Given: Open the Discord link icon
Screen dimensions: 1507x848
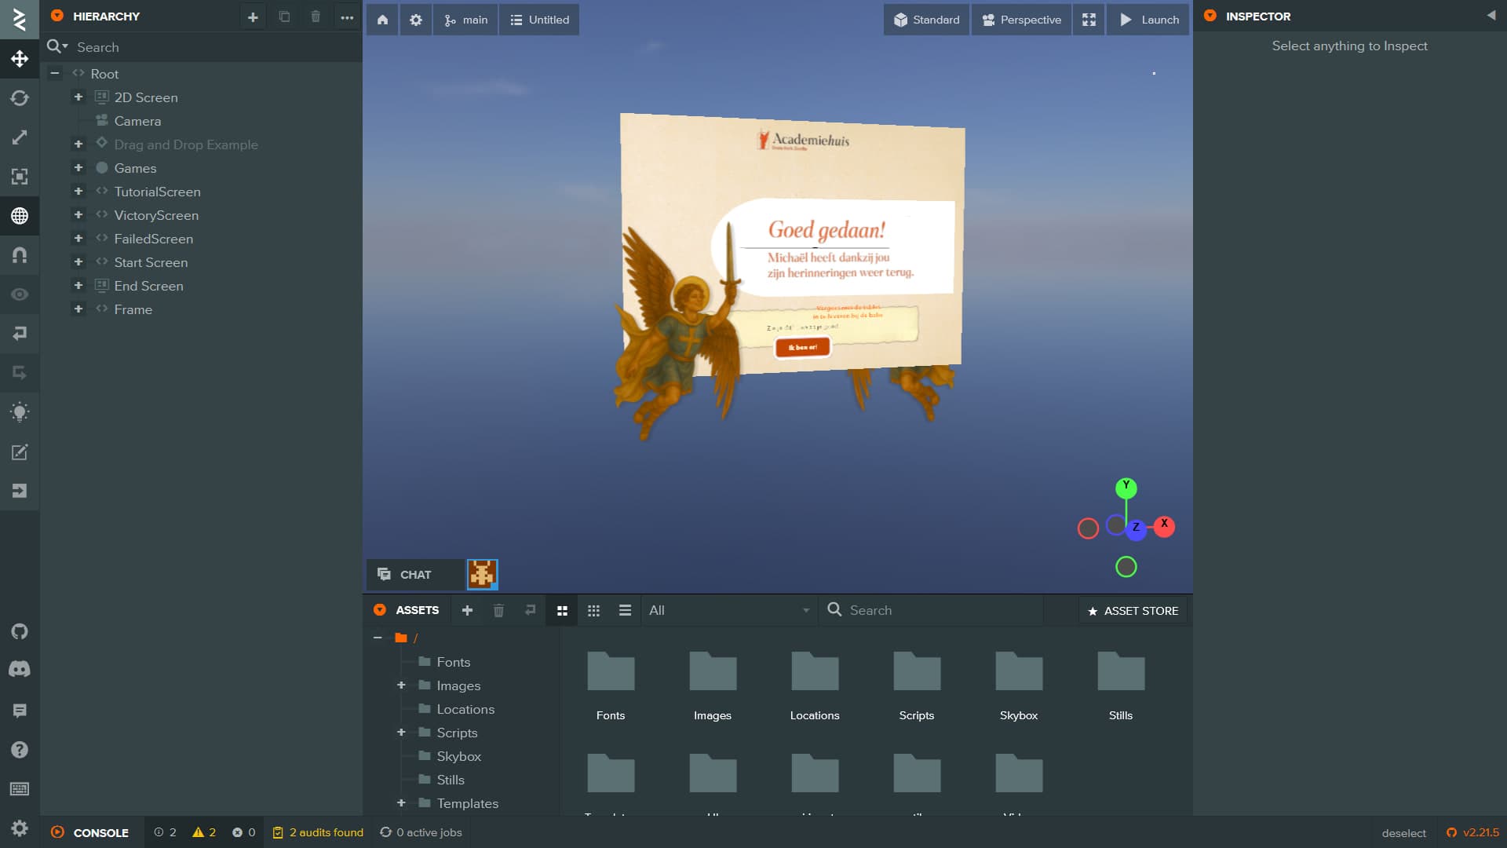Looking at the screenshot, I should (x=20, y=669).
